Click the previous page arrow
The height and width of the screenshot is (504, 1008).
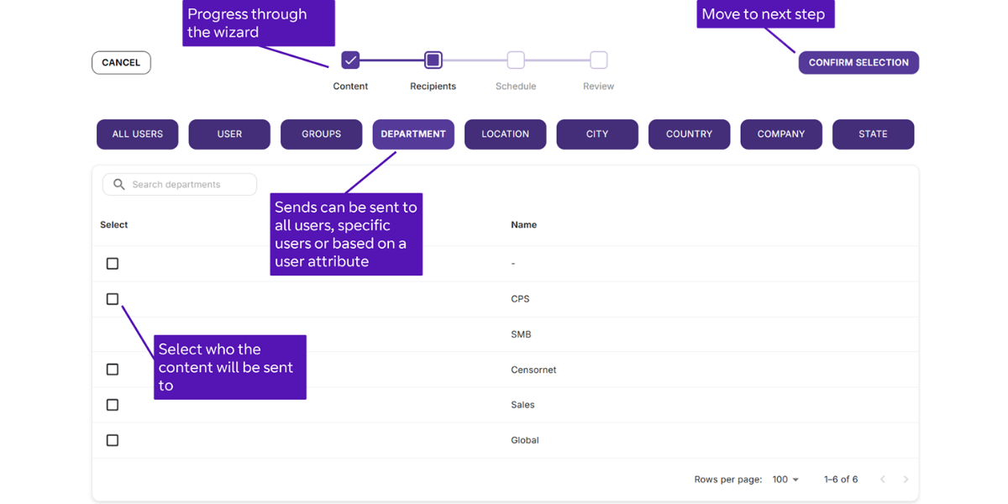point(882,479)
